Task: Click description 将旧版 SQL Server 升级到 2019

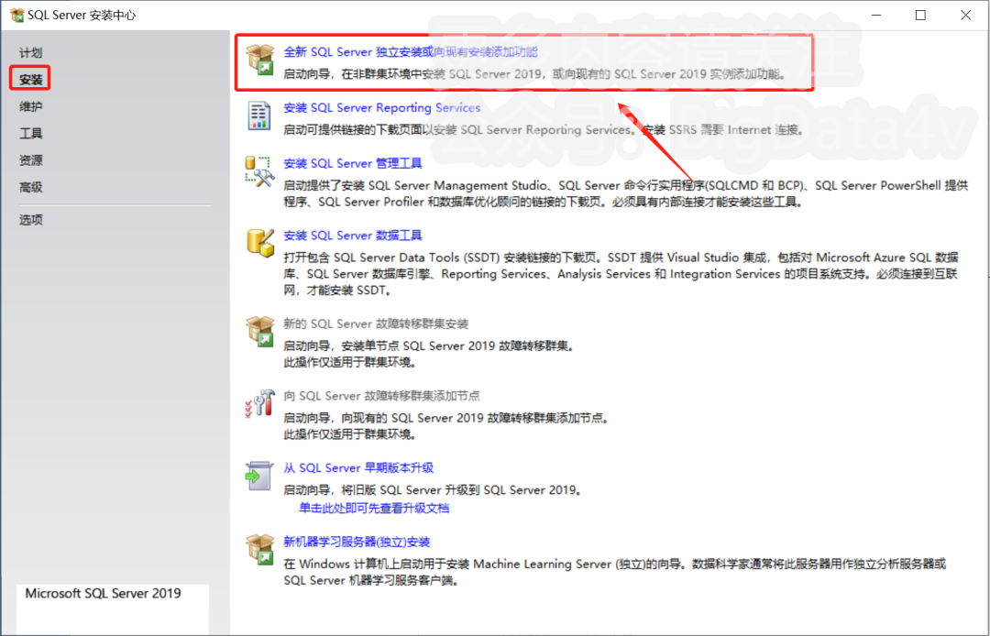Action: pyautogui.click(x=433, y=490)
